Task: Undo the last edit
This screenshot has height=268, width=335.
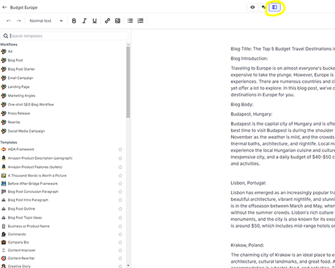Action: tap(9, 21)
